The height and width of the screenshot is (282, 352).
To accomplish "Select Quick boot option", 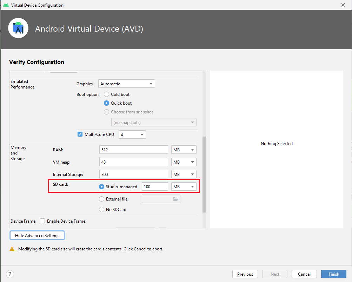I will [106, 103].
